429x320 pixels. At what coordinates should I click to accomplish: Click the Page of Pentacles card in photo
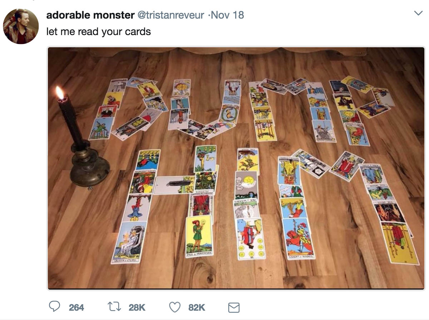(x=199, y=236)
